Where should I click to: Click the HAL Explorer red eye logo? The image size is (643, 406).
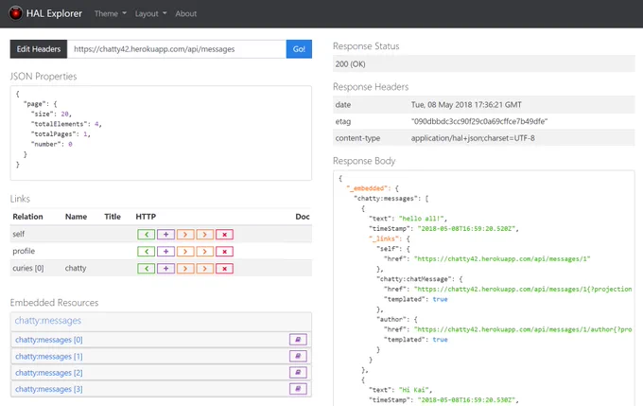point(15,13)
